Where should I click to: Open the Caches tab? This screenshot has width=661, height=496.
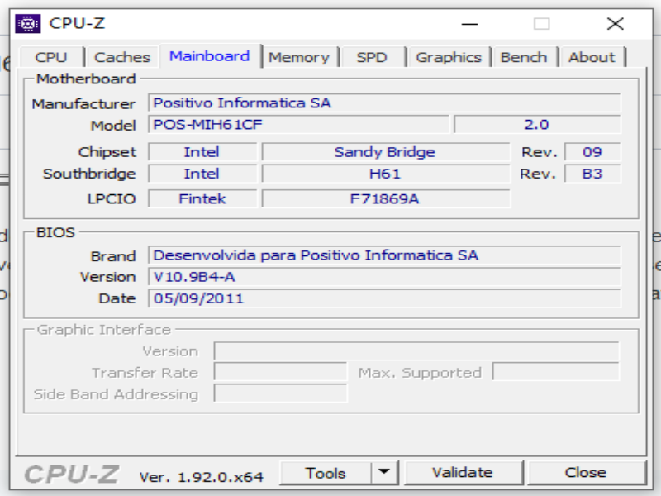121,57
